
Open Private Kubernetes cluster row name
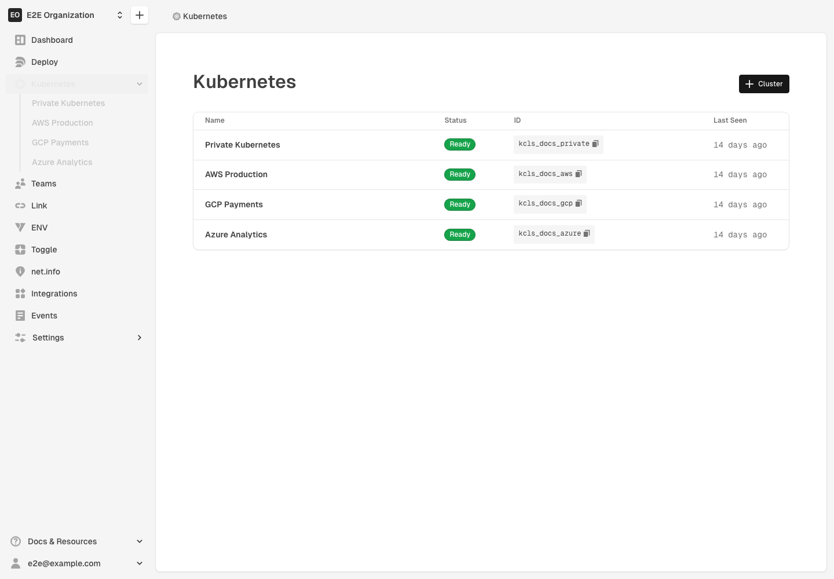point(243,145)
